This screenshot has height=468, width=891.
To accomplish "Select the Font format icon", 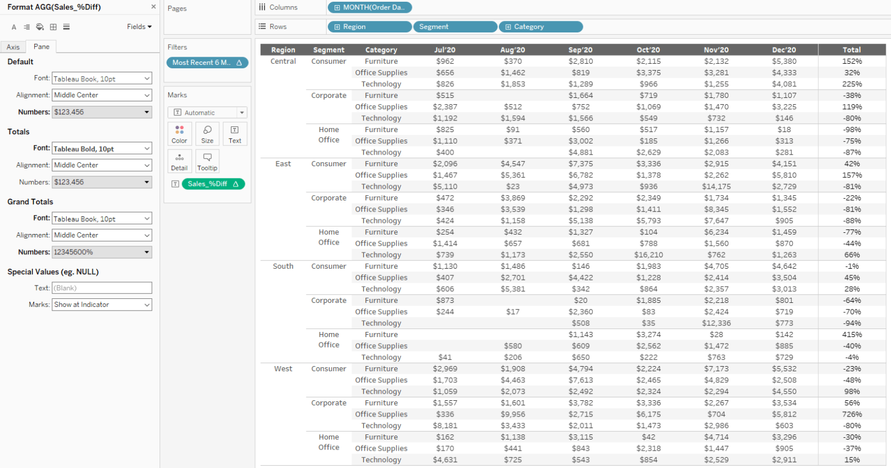I will pyautogui.click(x=14, y=27).
